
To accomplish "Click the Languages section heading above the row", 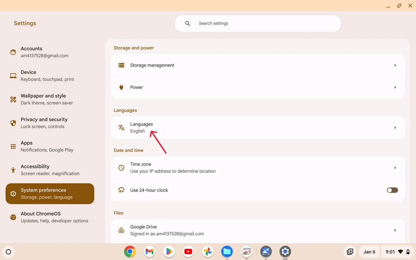I will (125, 110).
